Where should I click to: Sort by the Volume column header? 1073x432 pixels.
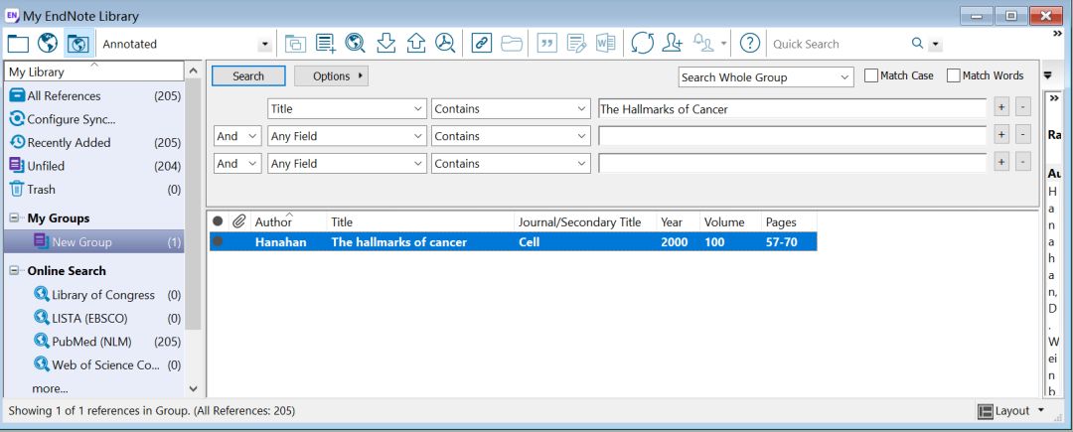730,221
